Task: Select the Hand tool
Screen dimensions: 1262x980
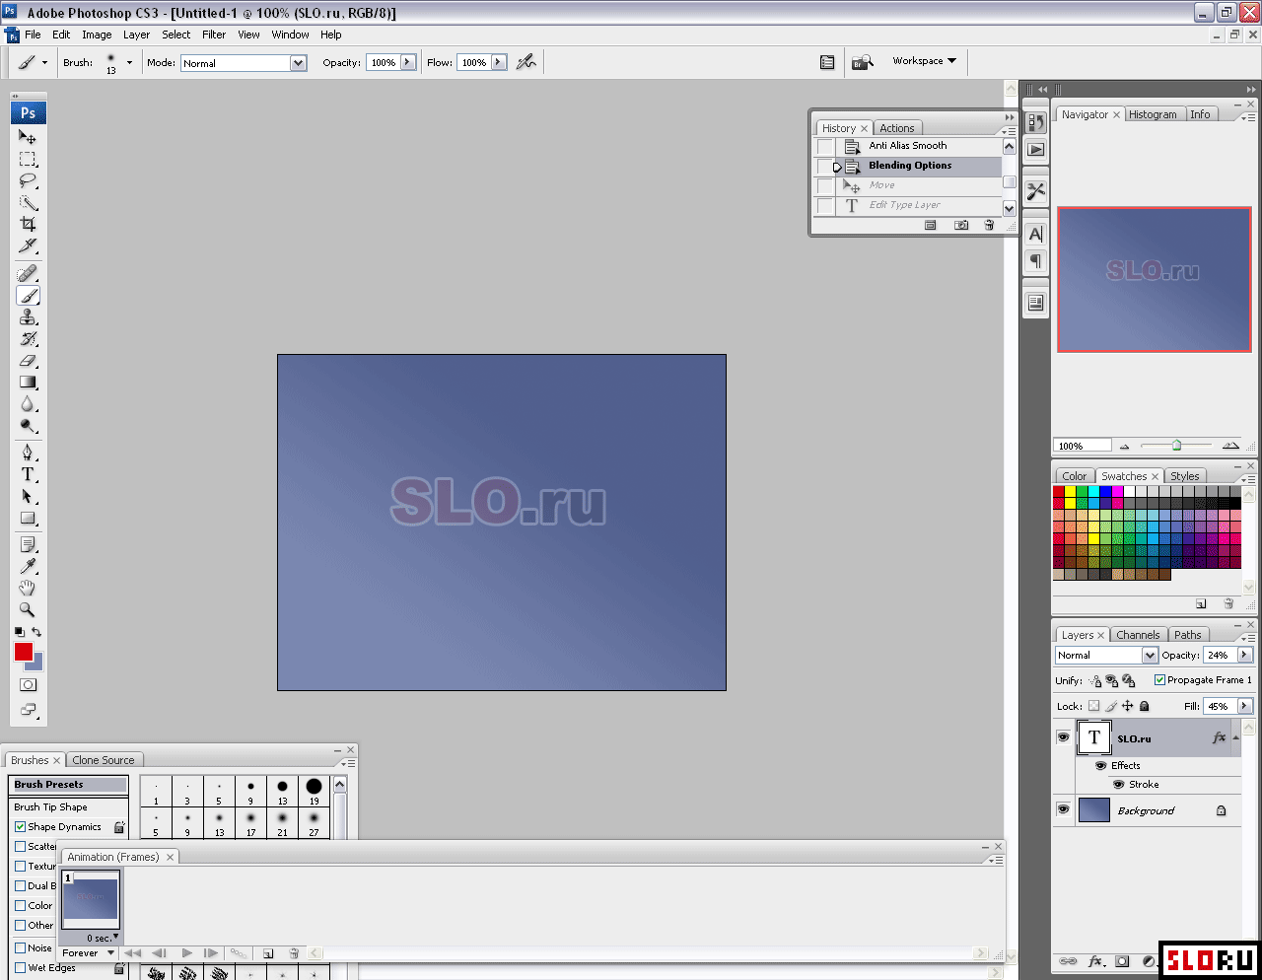Action: click(28, 588)
